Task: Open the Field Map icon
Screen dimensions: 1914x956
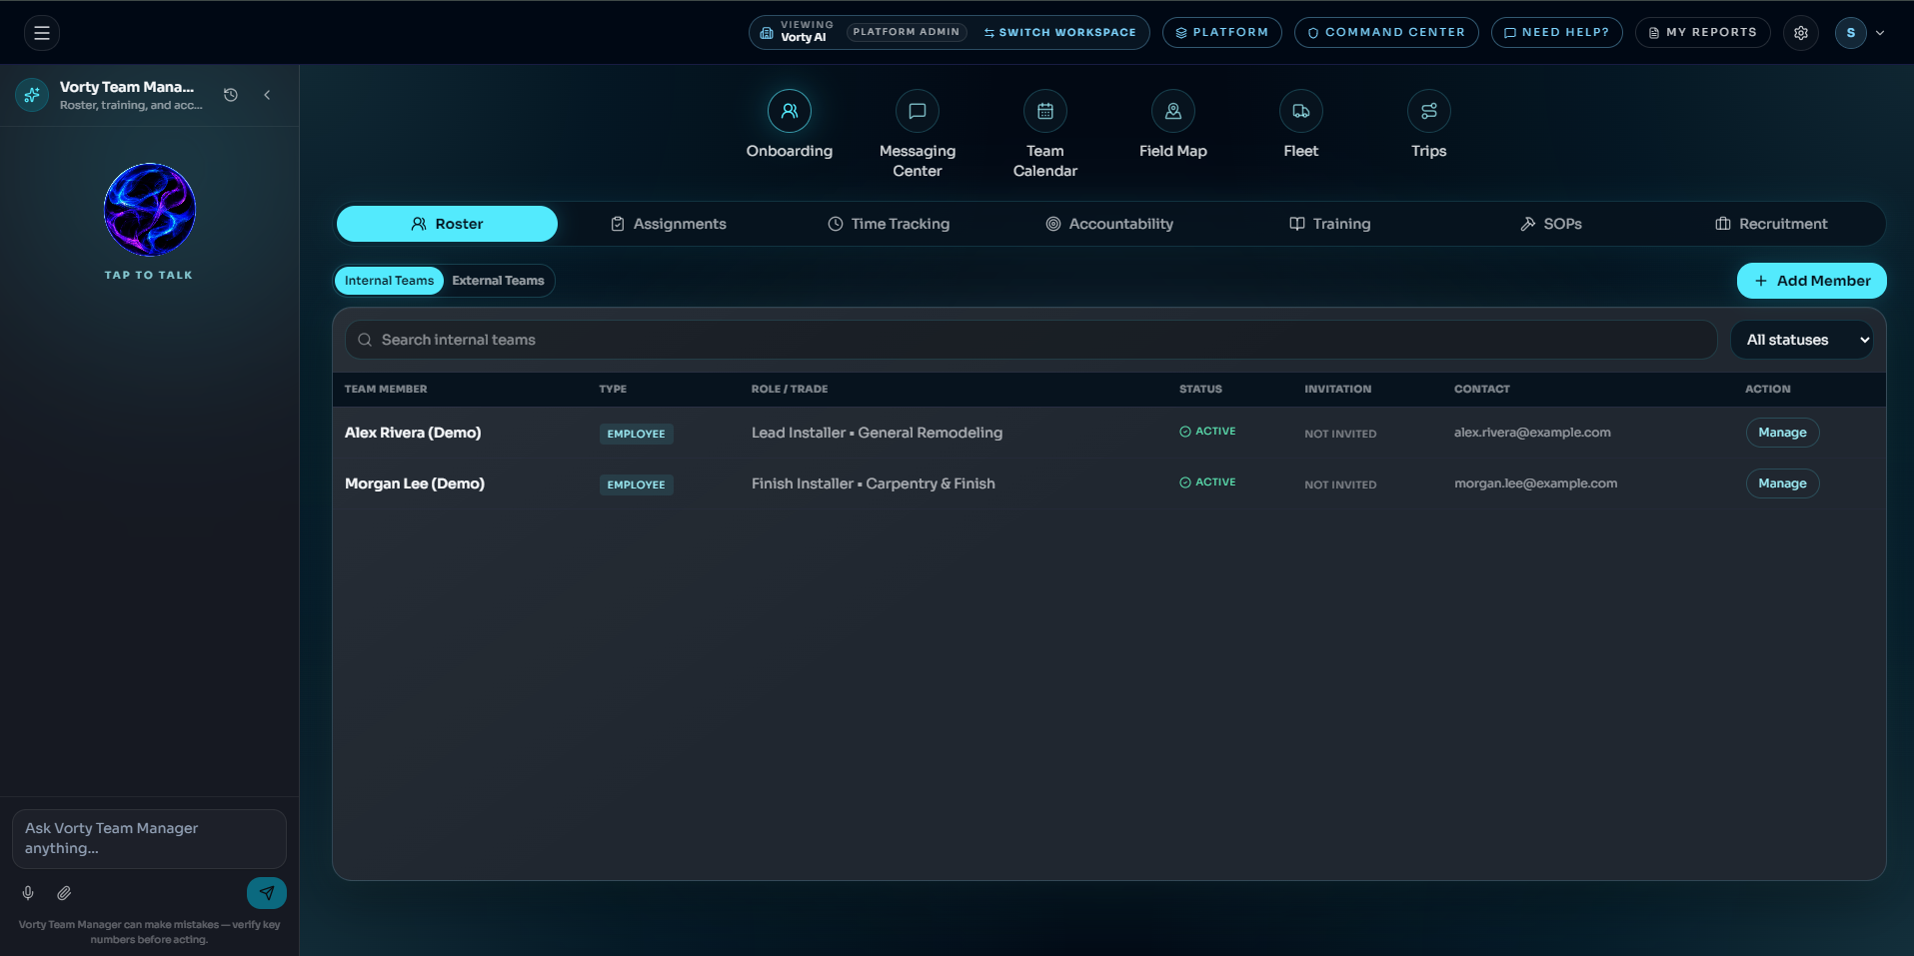Action: [1173, 111]
